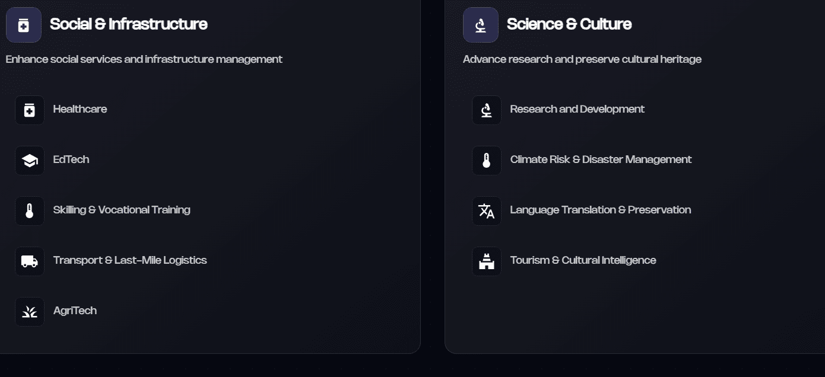Click the plant sprout AgriTech icon
This screenshot has width=825, height=377.
point(29,311)
